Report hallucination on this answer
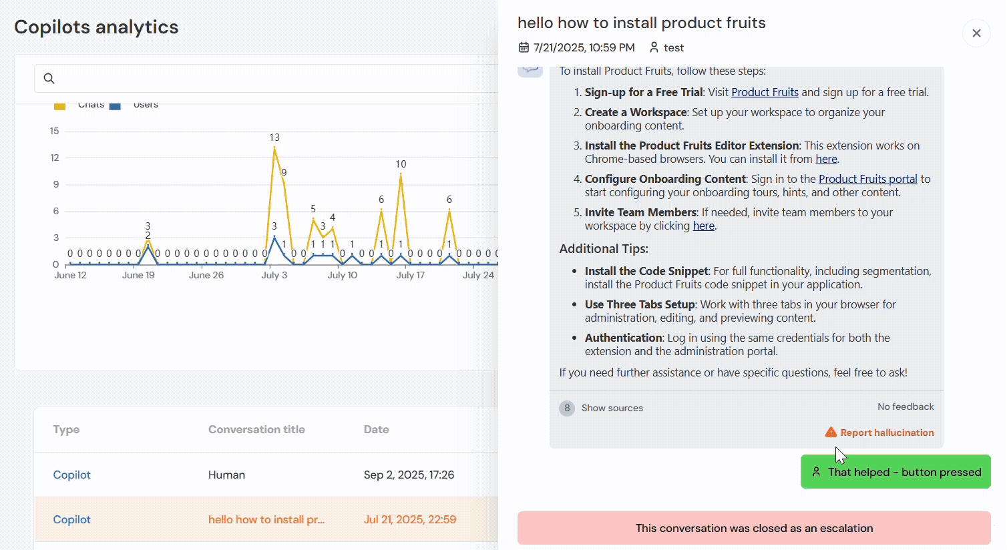Screen dimensions: 1007x550 coord(887,433)
